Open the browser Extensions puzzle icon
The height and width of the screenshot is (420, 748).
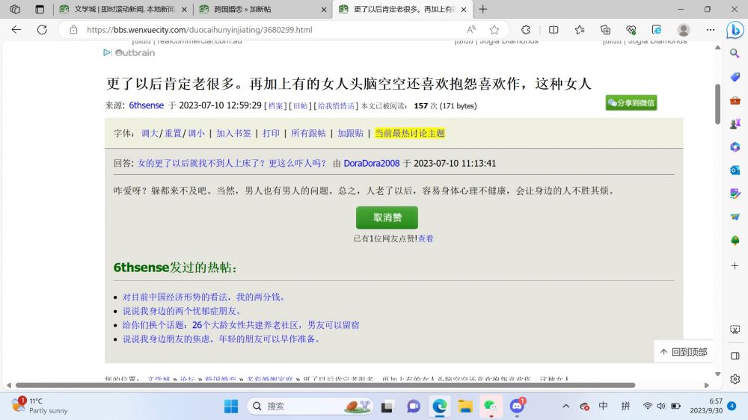click(x=526, y=30)
